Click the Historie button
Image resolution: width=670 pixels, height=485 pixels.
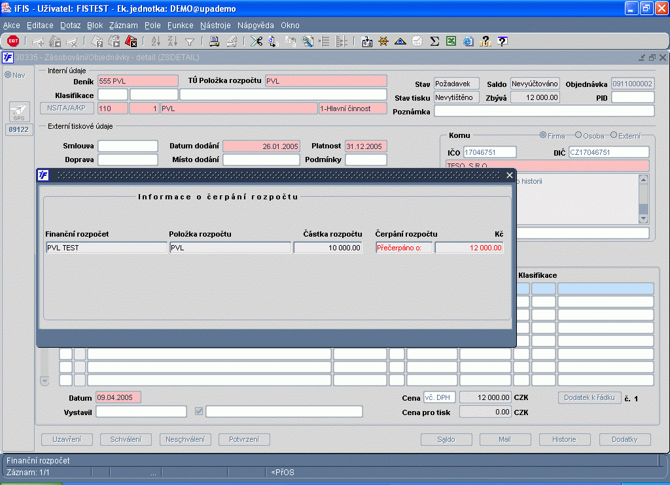click(564, 439)
